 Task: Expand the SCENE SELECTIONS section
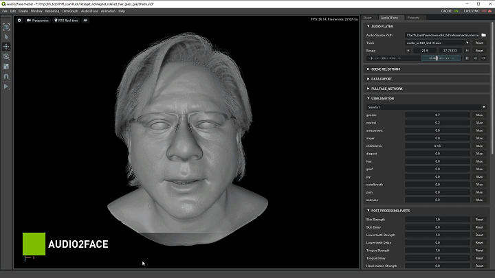click(386, 69)
